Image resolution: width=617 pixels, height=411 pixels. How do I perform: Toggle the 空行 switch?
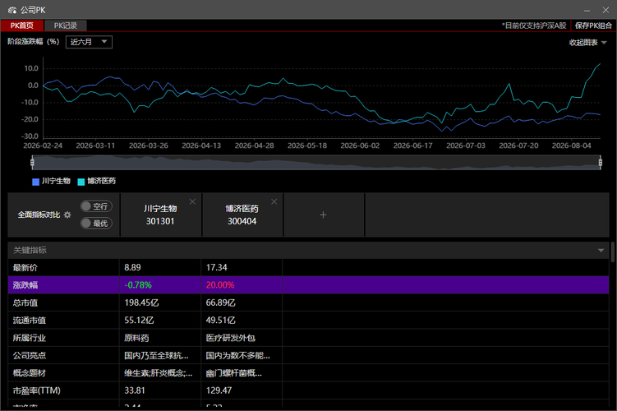(96, 206)
